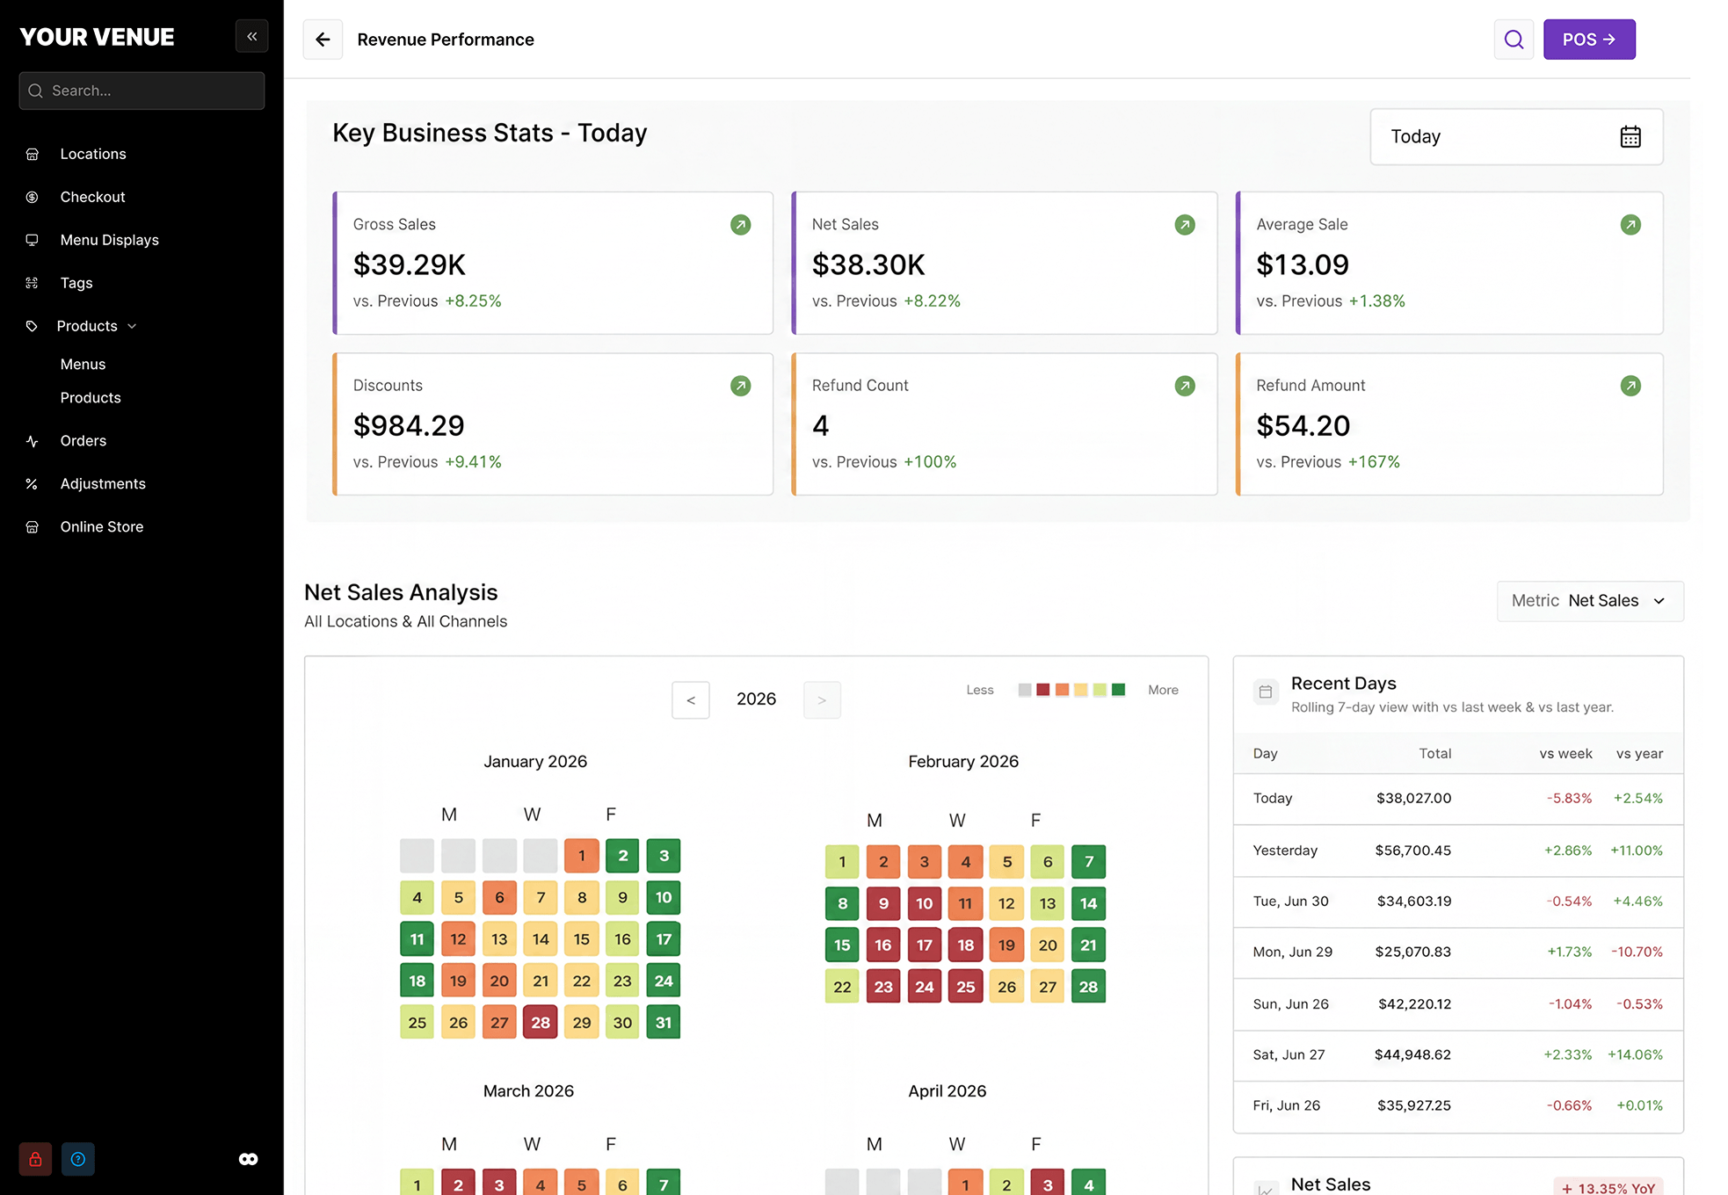Go to next year in calendar
The width and height of the screenshot is (1728, 1195).
(x=822, y=700)
